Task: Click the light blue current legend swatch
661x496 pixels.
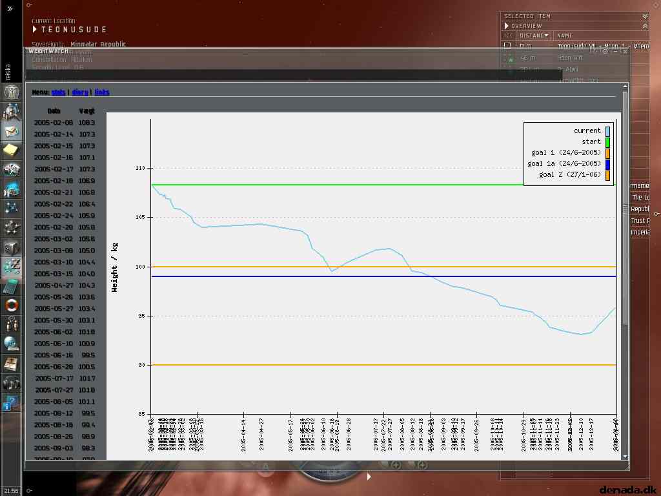Action: pos(607,131)
